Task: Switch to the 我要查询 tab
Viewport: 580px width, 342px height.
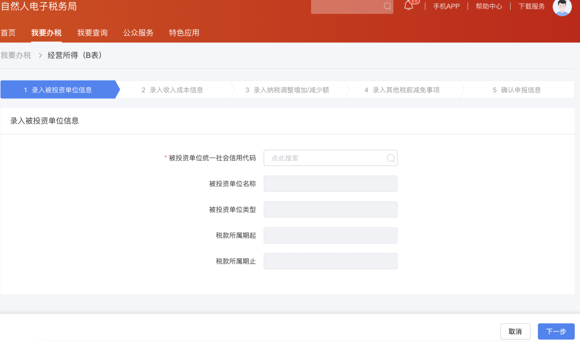Action: [92, 32]
